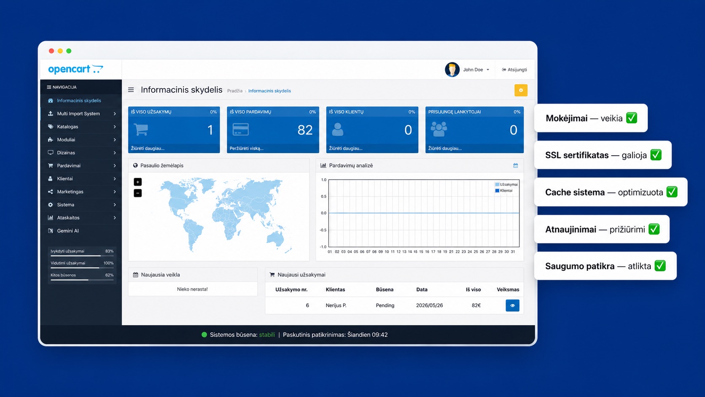The height and width of the screenshot is (397, 705).
Task: Click Atsijungti logout link
Action: point(514,70)
